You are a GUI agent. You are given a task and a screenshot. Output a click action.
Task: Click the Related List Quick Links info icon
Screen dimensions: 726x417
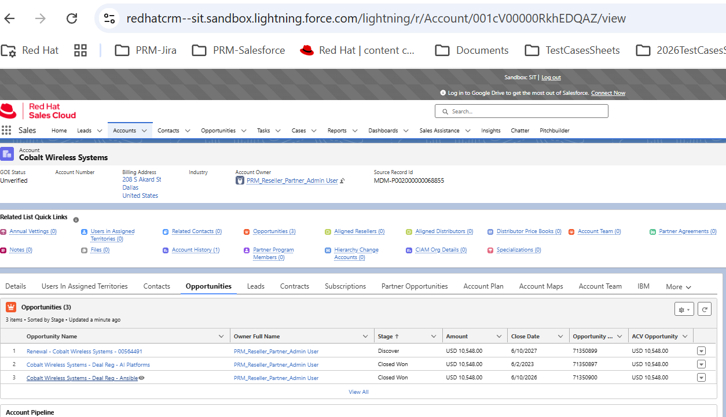(x=76, y=220)
